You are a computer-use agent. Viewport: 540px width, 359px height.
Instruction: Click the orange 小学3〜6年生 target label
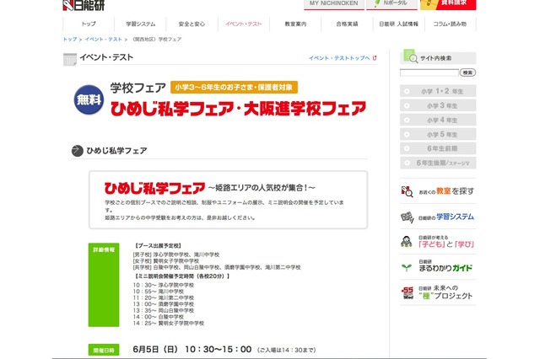234,88
